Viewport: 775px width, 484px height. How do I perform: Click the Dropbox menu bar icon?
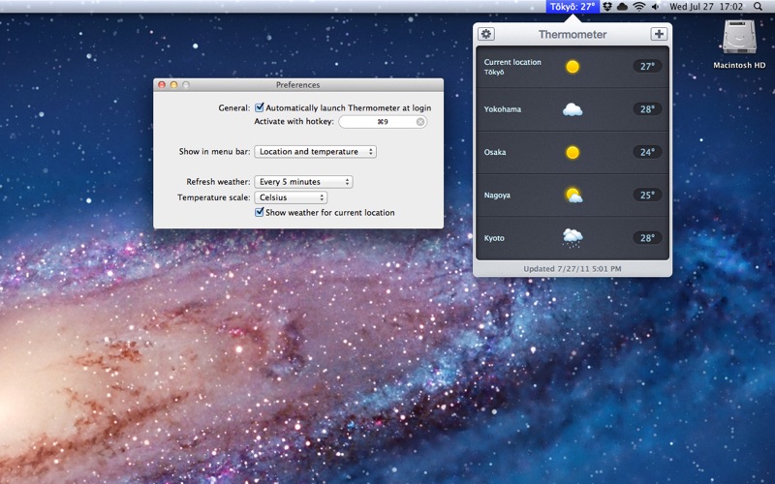click(x=606, y=7)
